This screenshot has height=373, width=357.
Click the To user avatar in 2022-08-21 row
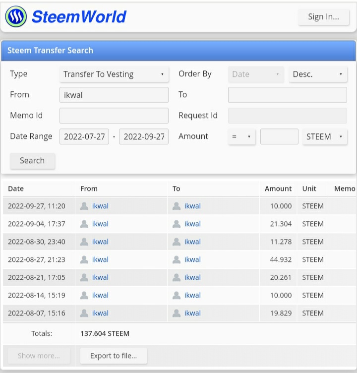pos(177,277)
